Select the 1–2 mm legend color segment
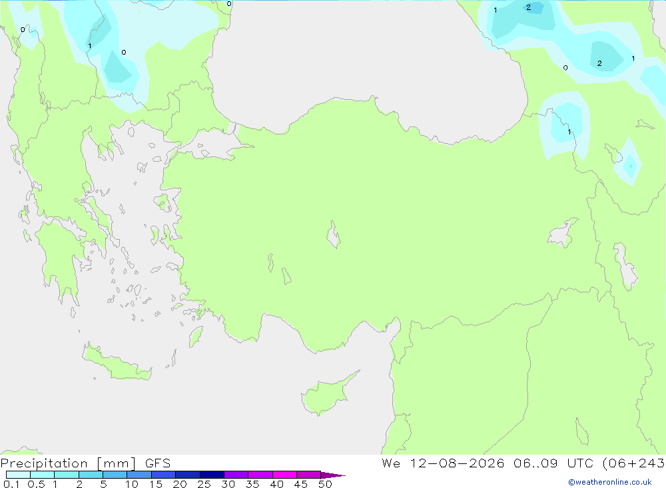666x488 pixels. coord(67,475)
